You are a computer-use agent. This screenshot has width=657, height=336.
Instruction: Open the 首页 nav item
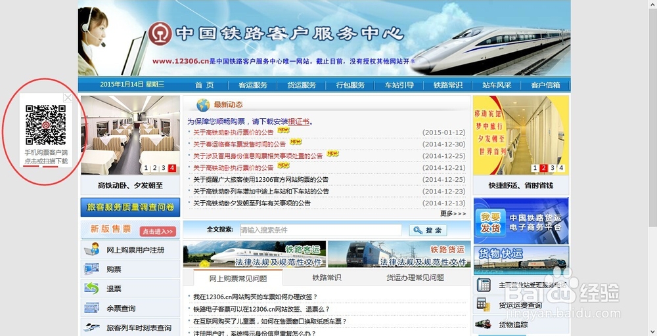204,85
